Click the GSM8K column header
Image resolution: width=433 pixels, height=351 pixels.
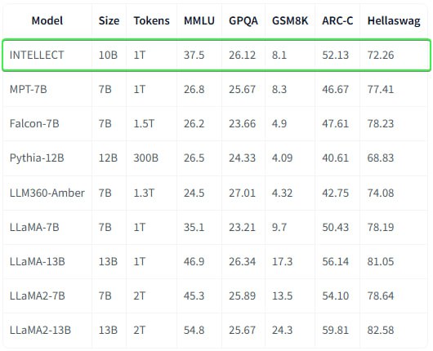coord(290,20)
